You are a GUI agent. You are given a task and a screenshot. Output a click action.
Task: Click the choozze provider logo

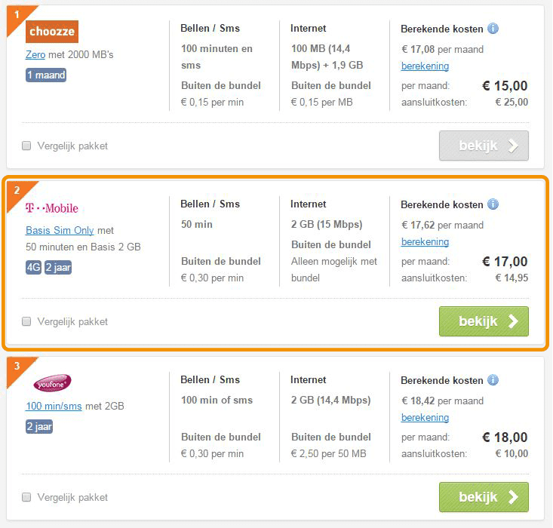point(52,32)
